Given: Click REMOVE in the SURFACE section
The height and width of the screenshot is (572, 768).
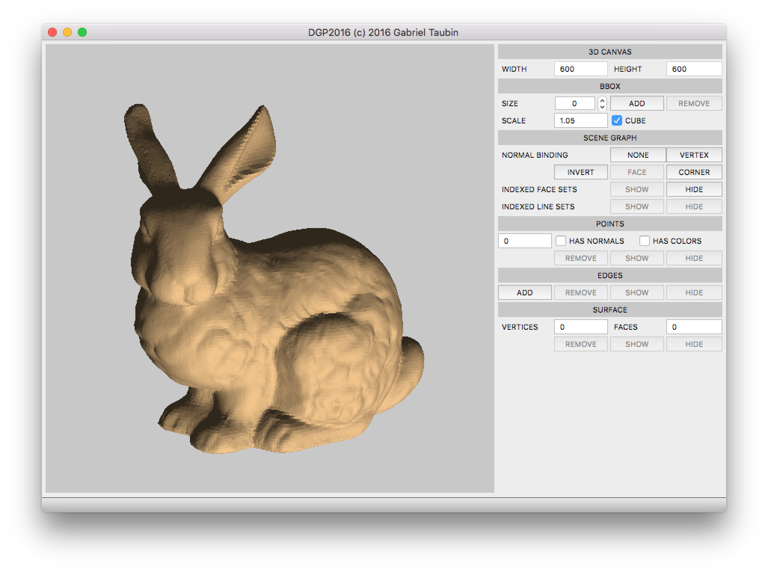Looking at the screenshot, I should [x=581, y=344].
